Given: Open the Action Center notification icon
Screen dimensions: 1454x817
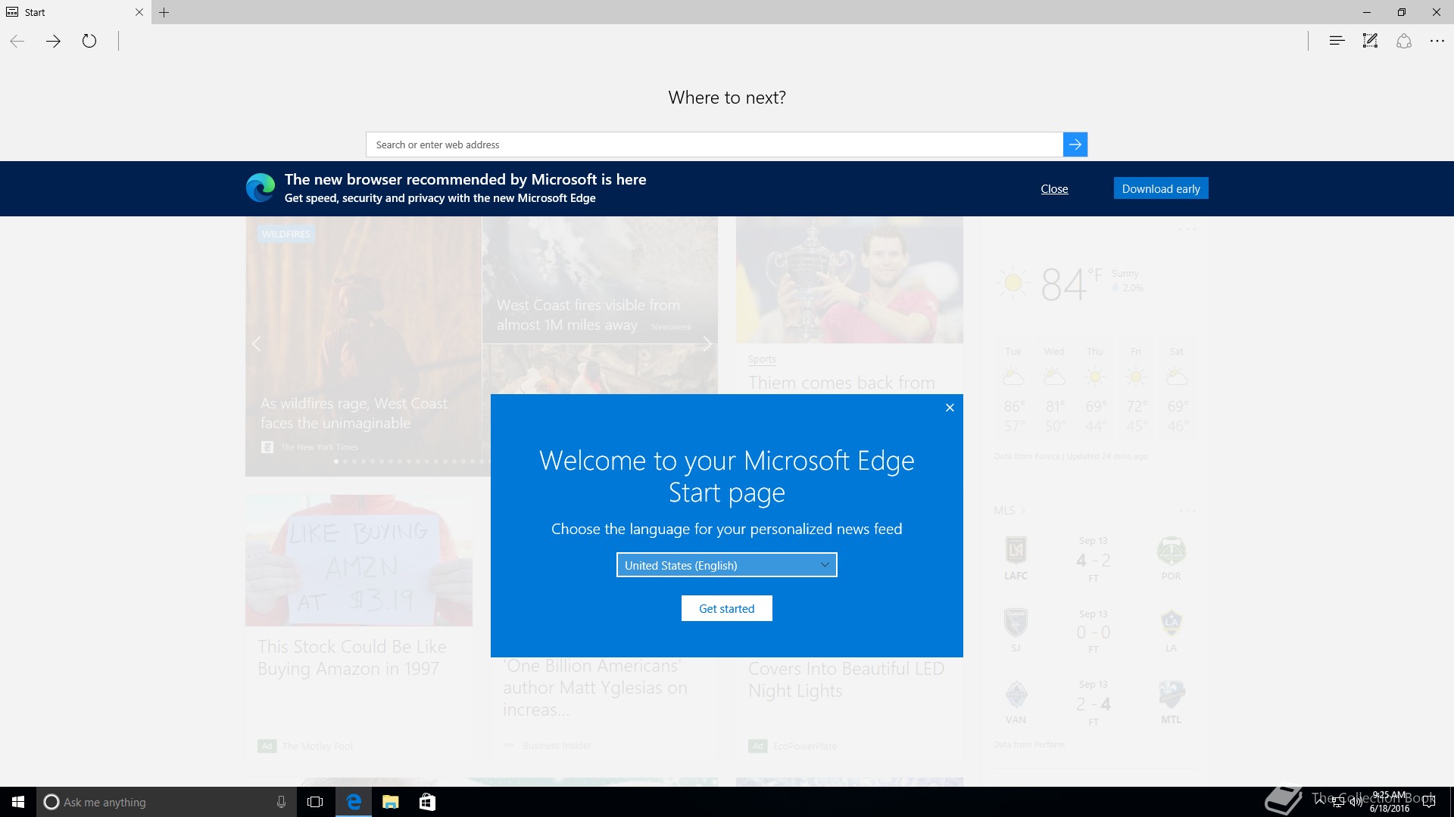Looking at the screenshot, I should 1429,802.
